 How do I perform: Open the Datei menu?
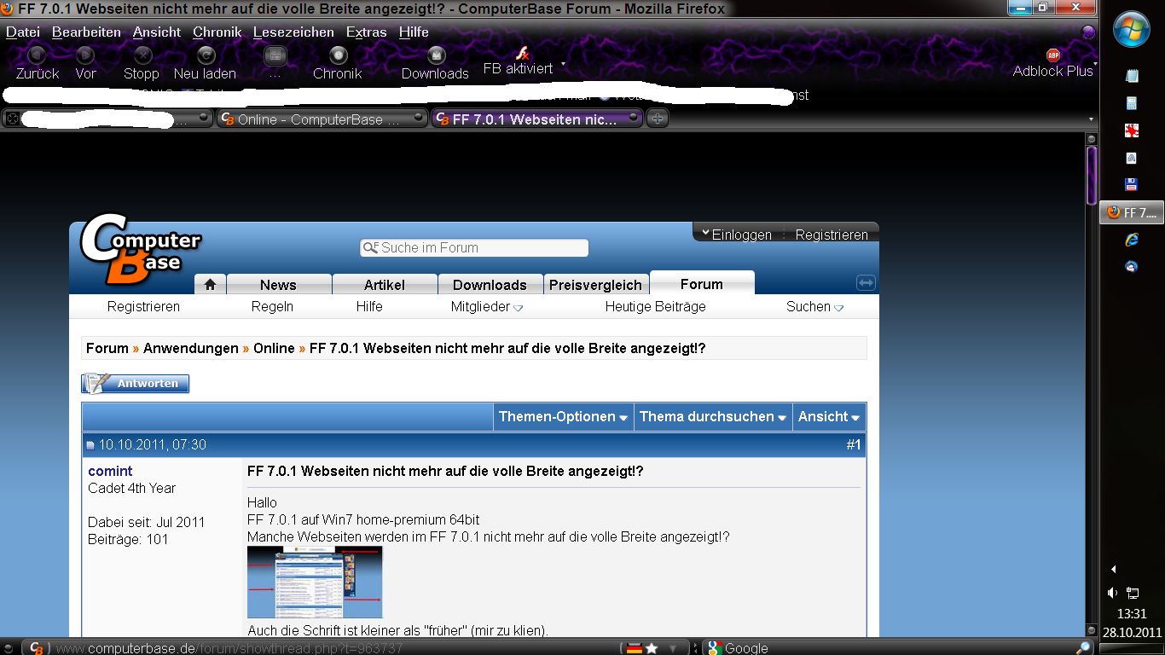[23, 32]
